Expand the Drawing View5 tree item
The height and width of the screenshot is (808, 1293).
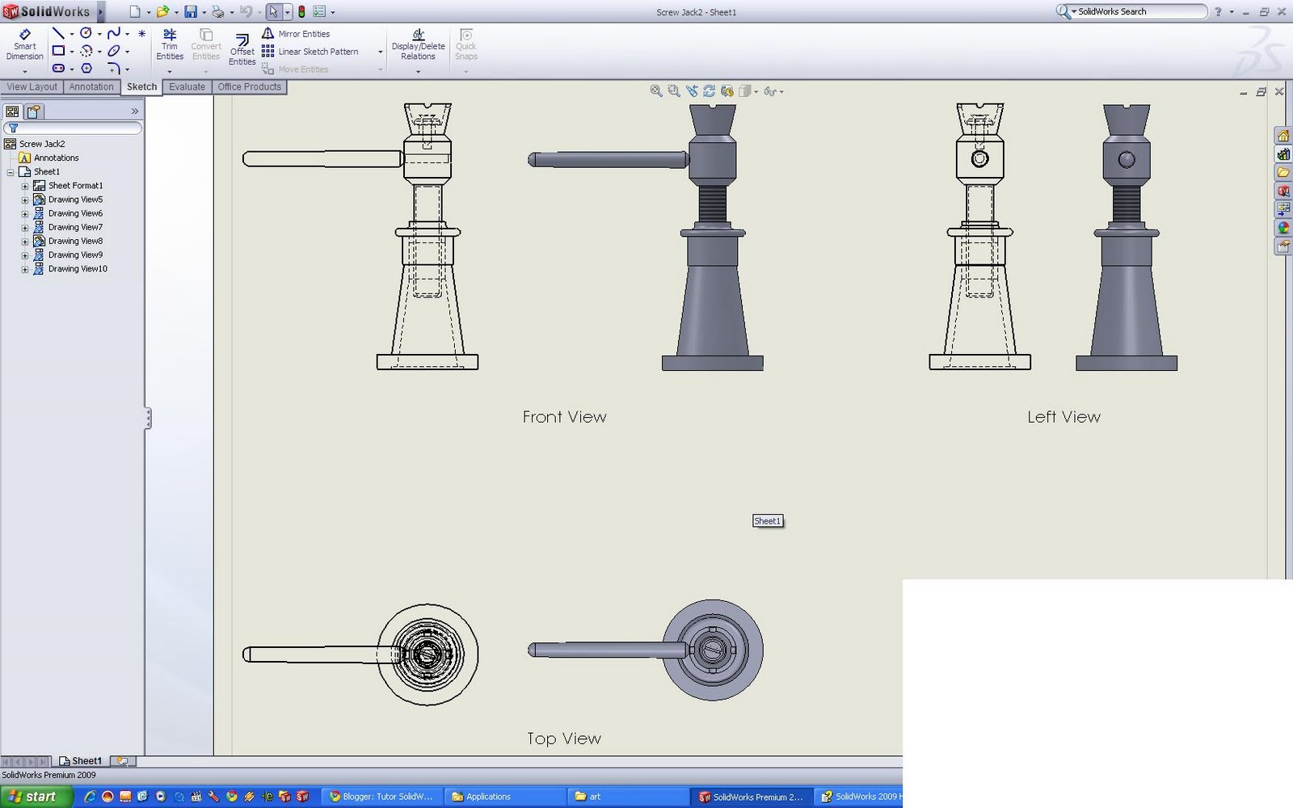[25, 199]
